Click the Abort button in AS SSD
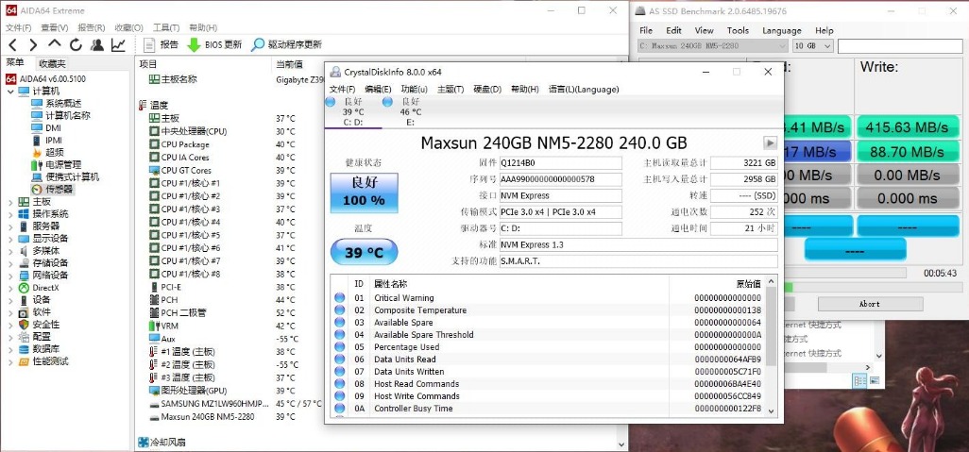969x452 pixels. click(869, 304)
